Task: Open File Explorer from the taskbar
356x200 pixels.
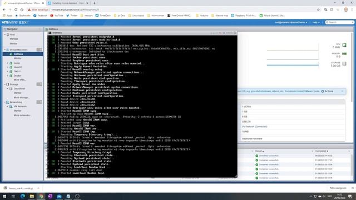Action: coord(32,196)
